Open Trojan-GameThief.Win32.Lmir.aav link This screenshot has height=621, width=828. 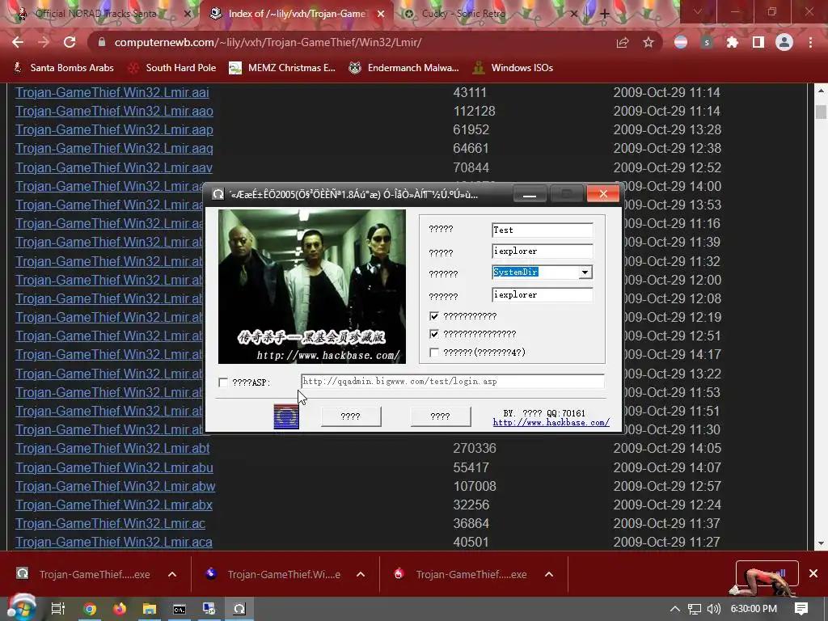[x=113, y=167]
